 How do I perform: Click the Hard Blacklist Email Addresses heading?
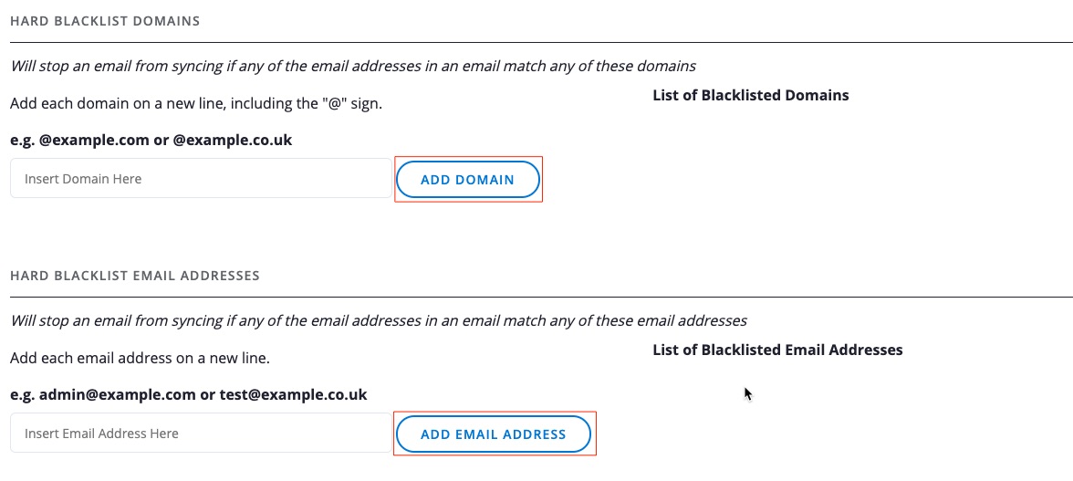click(135, 276)
